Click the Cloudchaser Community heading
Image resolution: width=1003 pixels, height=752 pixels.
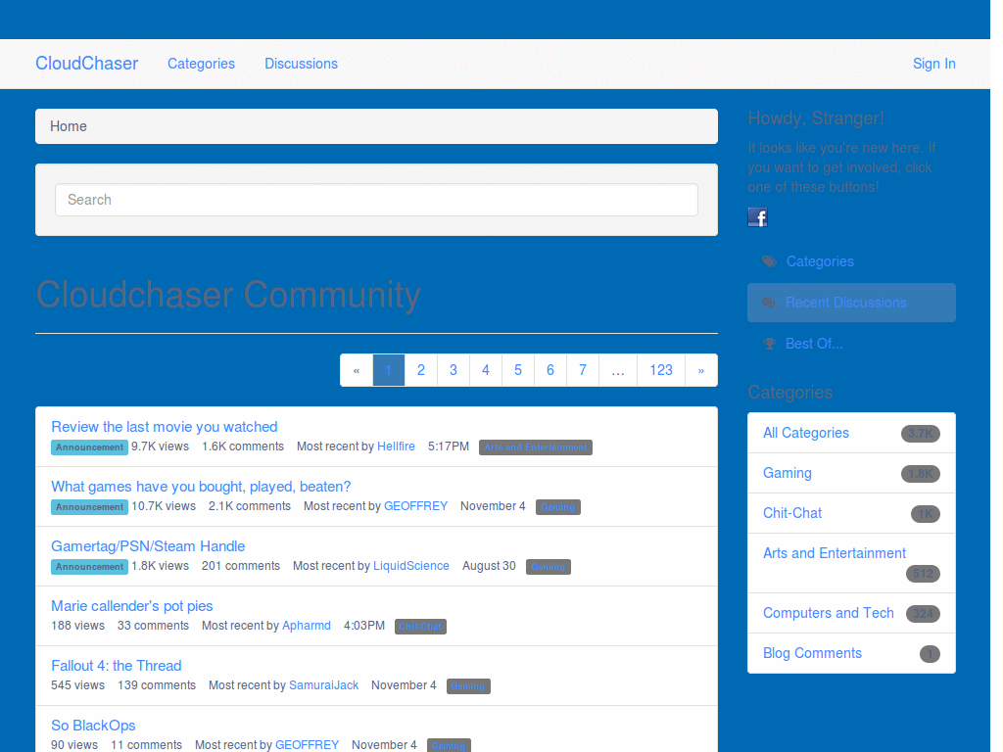(228, 295)
